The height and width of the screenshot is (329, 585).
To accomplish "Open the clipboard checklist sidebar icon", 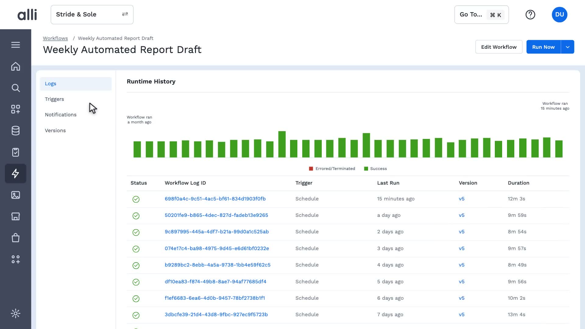I will (16, 152).
